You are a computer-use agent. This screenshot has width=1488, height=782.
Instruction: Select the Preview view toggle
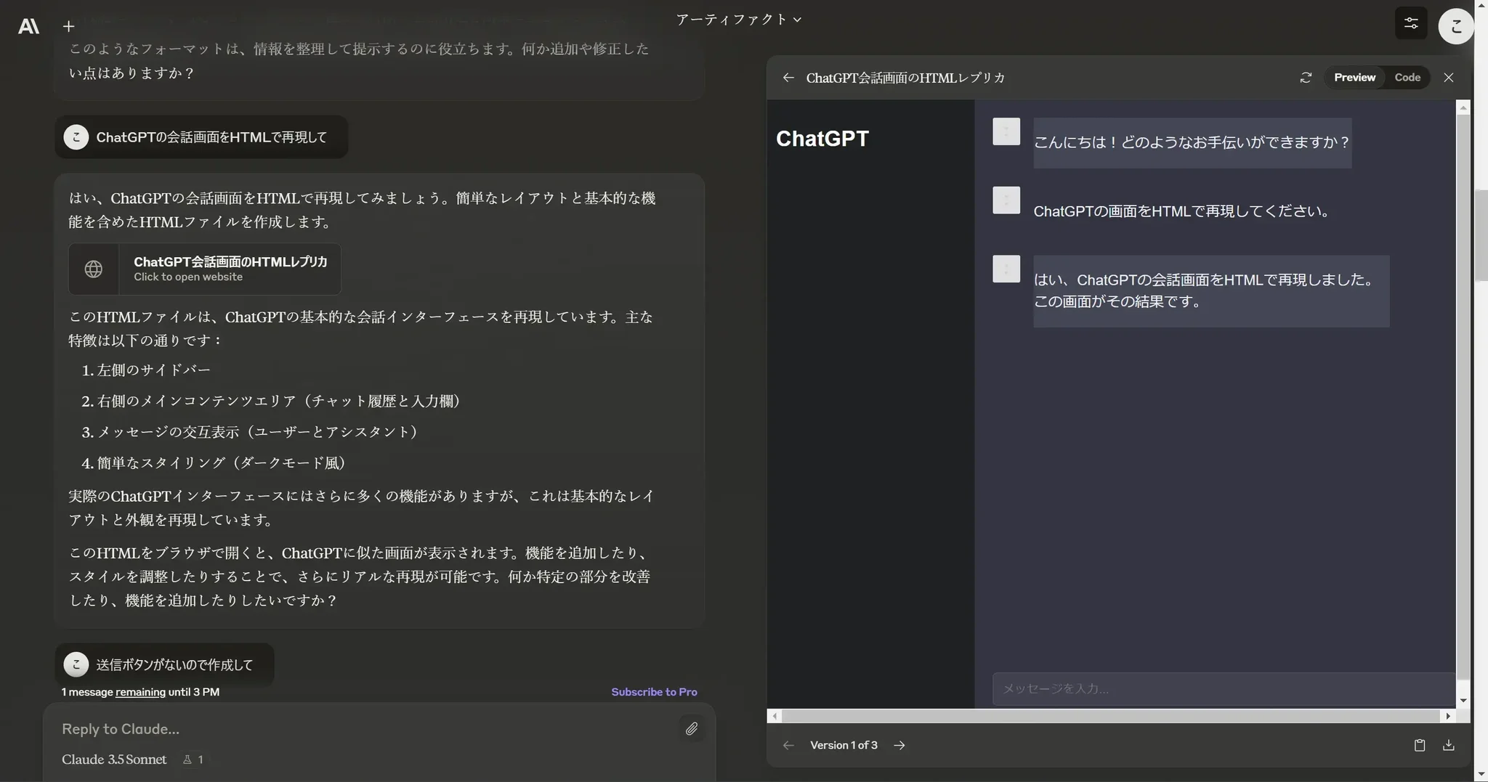[x=1354, y=78]
